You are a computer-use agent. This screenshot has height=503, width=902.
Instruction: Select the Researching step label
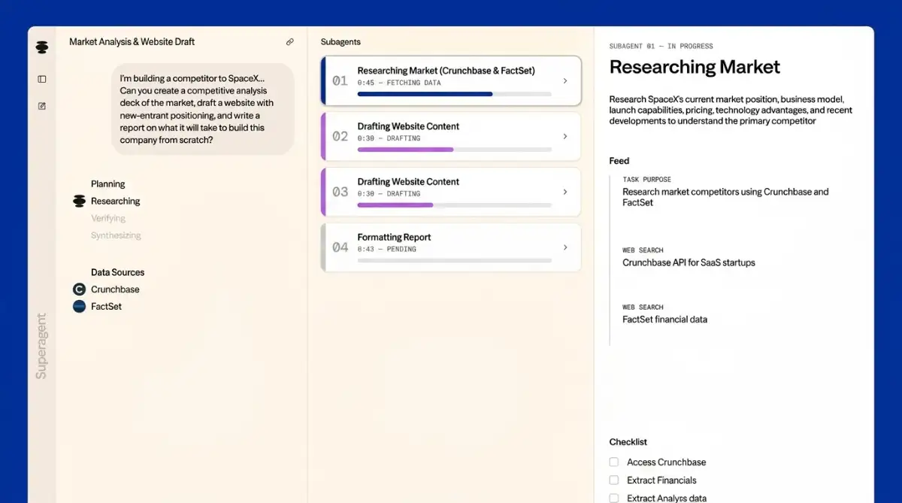pyautogui.click(x=116, y=202)
